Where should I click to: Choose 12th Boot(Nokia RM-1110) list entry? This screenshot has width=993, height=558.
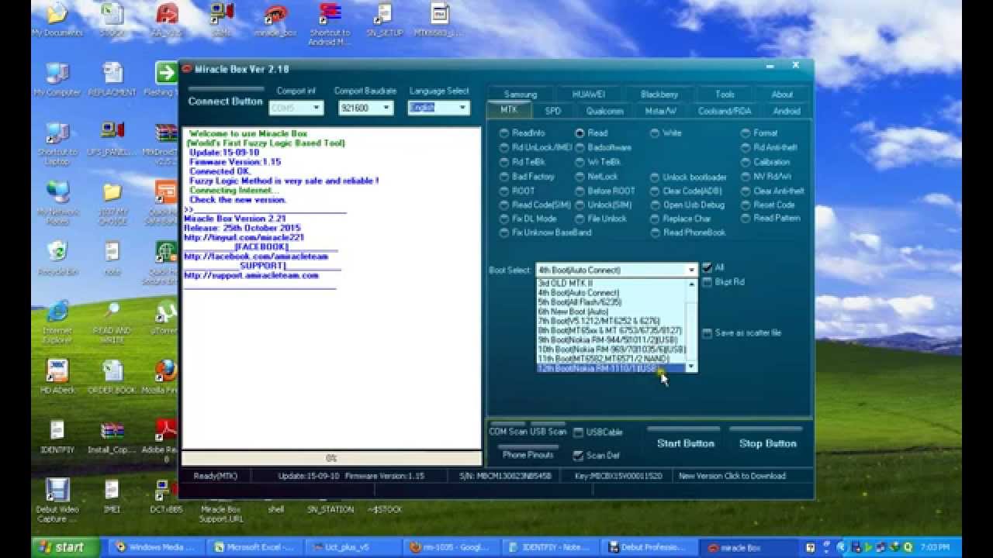click(610, 368)
